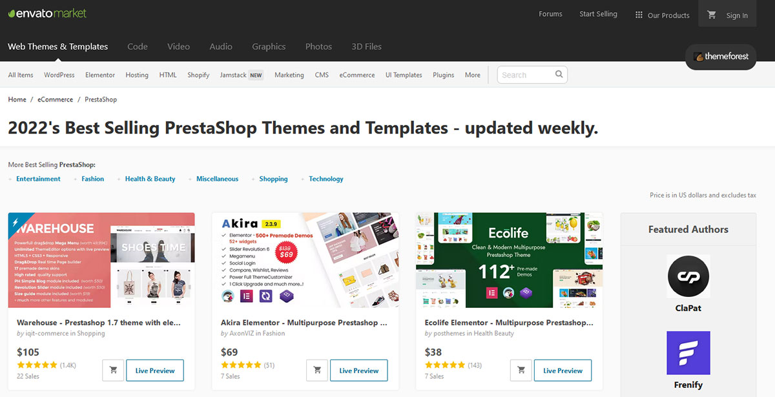
Task: Open Akira Elementor Multipurpose title
Action: click(x=304, y=322)
